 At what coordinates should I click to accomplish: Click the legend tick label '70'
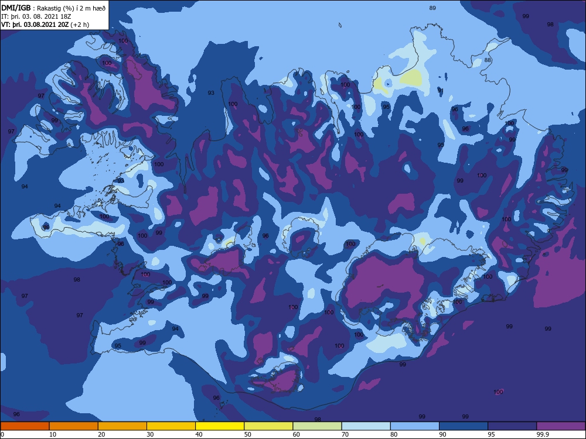[345, 434]
